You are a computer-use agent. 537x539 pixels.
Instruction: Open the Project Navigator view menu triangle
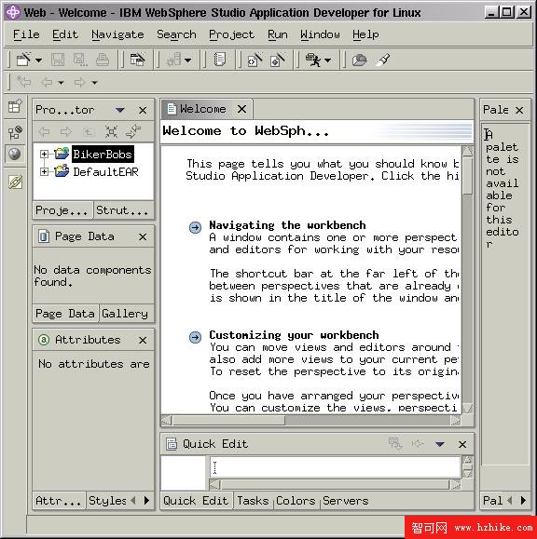(x=119, y=110)
